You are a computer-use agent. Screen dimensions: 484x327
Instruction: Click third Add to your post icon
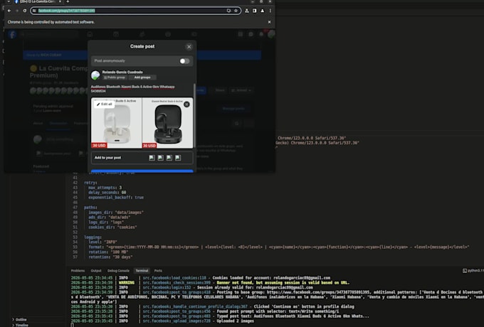click(169, 158)
